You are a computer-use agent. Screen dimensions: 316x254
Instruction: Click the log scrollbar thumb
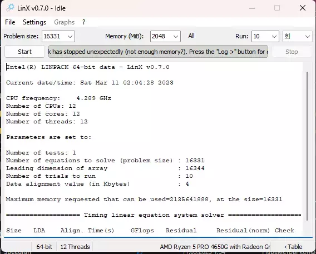[x=307, y=146]
